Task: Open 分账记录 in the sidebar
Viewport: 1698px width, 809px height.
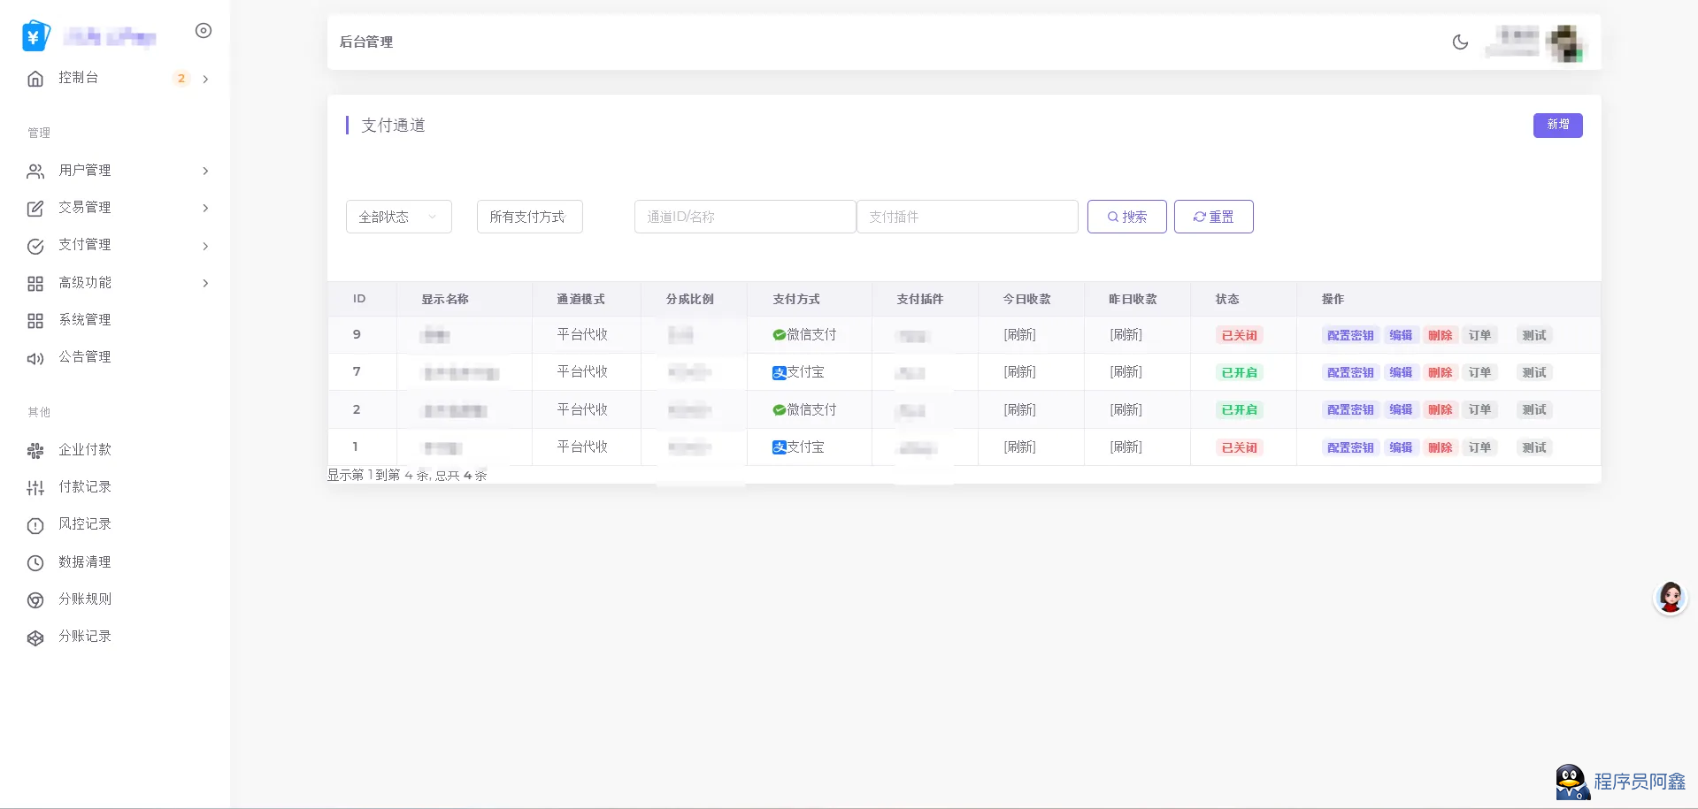Action: coord(84,637)
